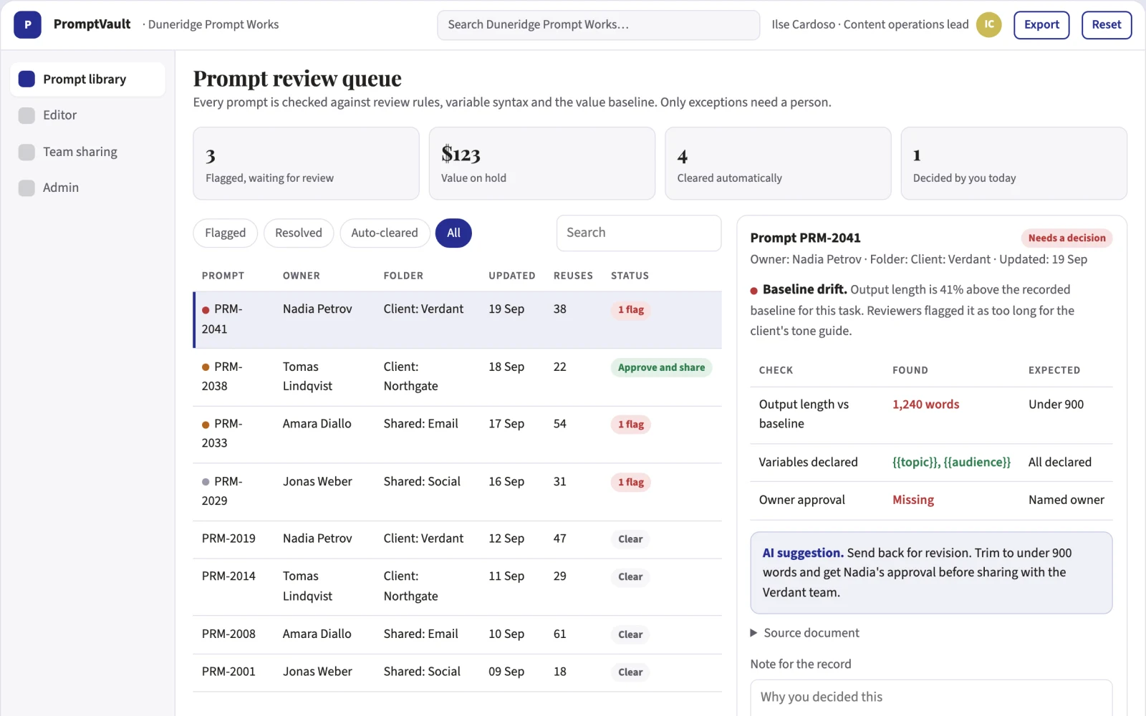Viewport: 1146px width, 716px height.
Task: Open Team sharing in the sidebar
Action: coord(87,152)
